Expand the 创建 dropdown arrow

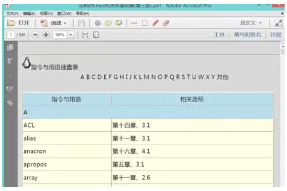(65, 23)
